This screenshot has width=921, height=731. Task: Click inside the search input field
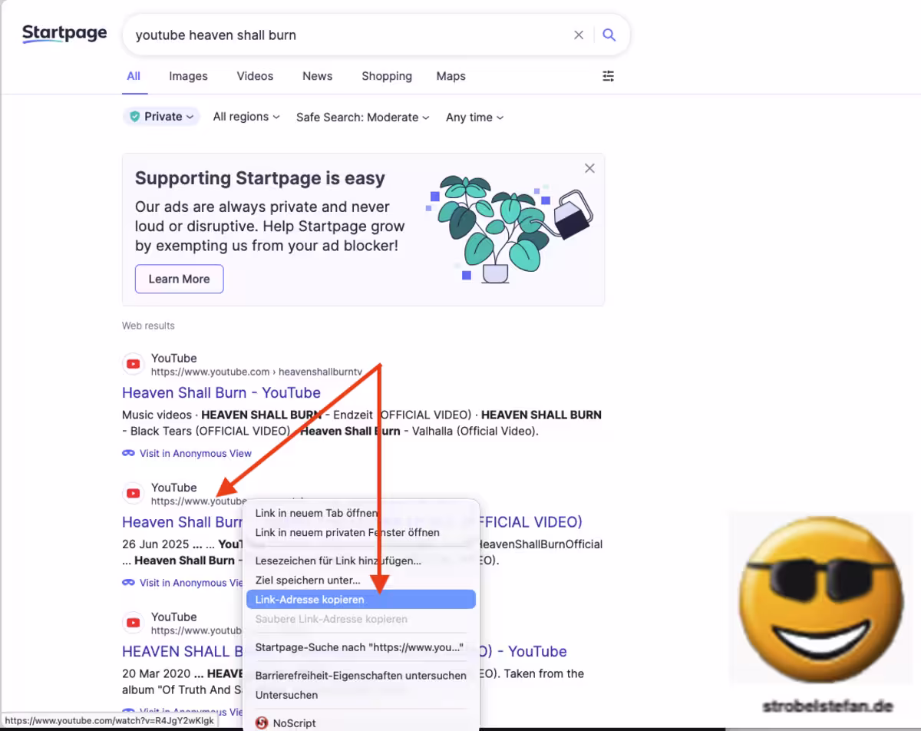click(345, 35)
